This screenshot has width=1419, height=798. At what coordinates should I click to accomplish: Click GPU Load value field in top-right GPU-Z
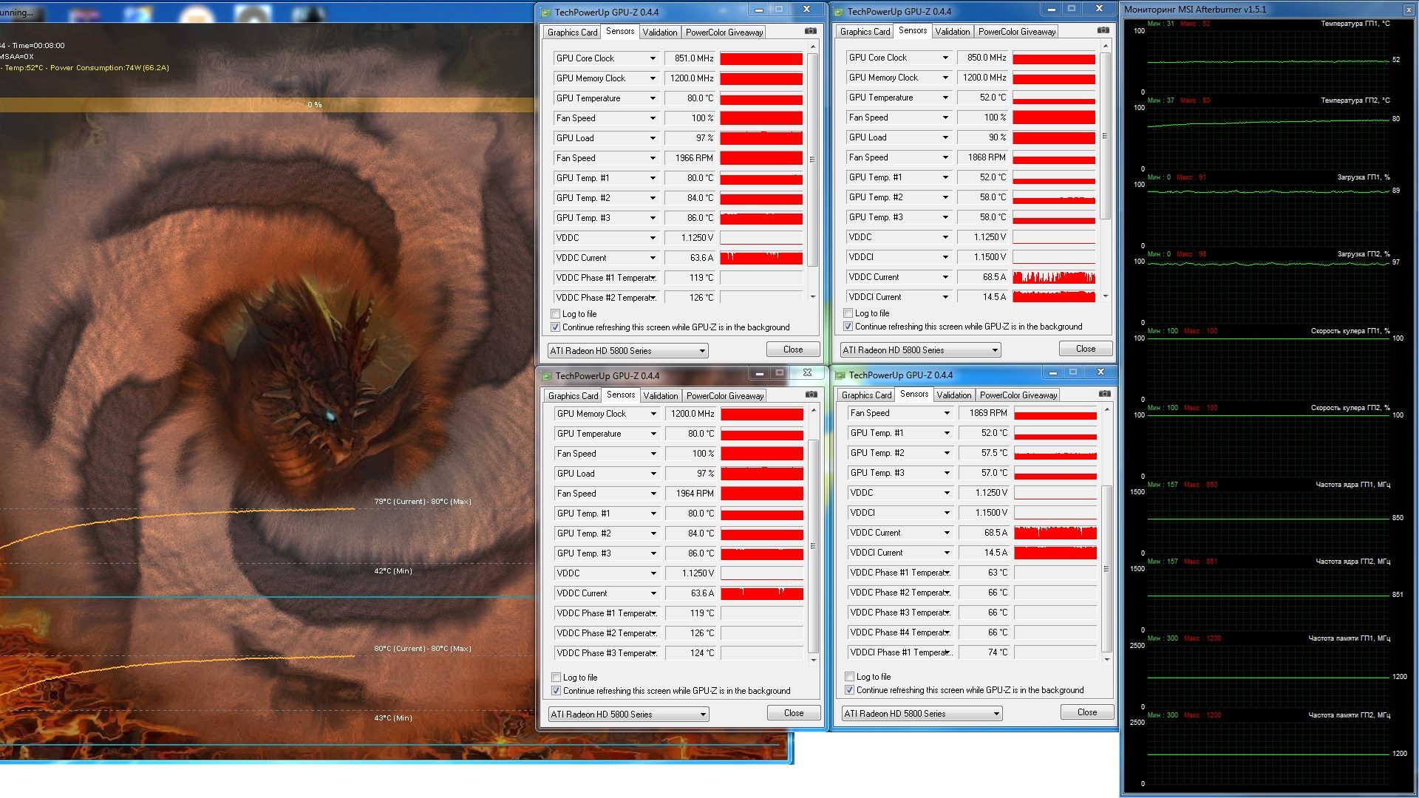[982, 137]
